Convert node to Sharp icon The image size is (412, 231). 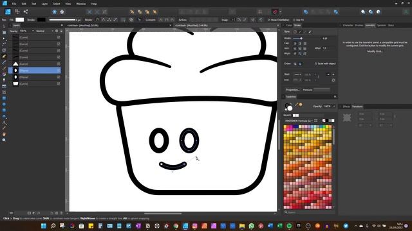(x=161, y=20)
